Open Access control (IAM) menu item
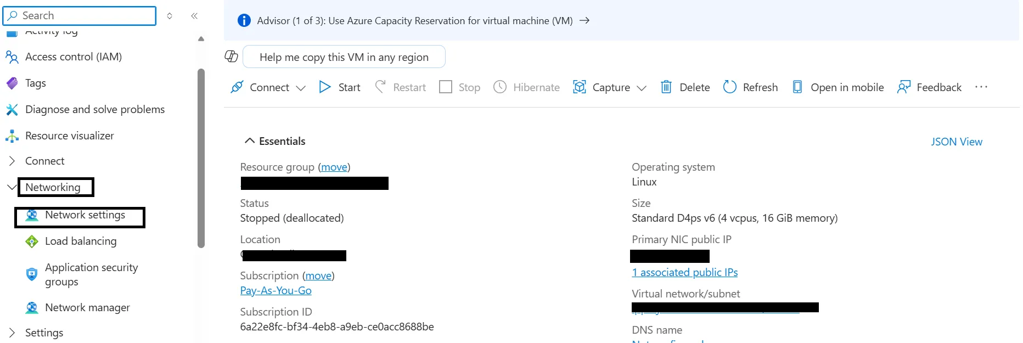This screenshot has width=1023, height=343. 74,57
